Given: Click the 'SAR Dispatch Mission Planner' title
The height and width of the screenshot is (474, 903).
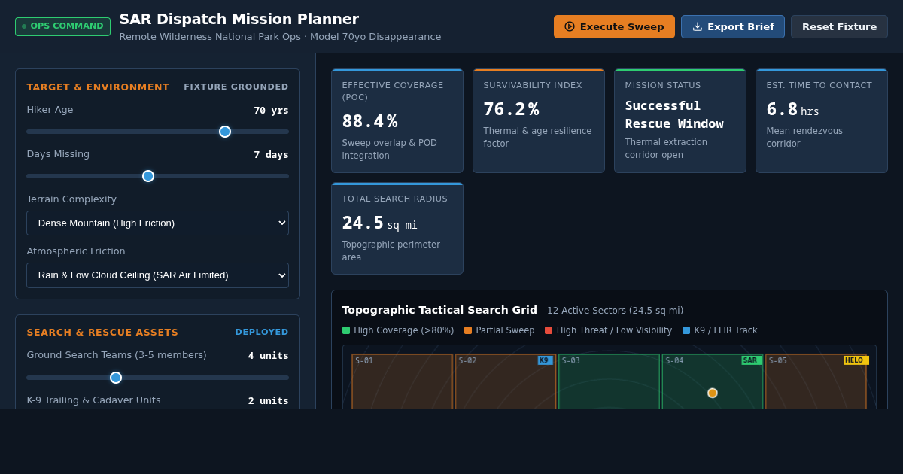Looking at the screenshot, I should click(239, 19).
